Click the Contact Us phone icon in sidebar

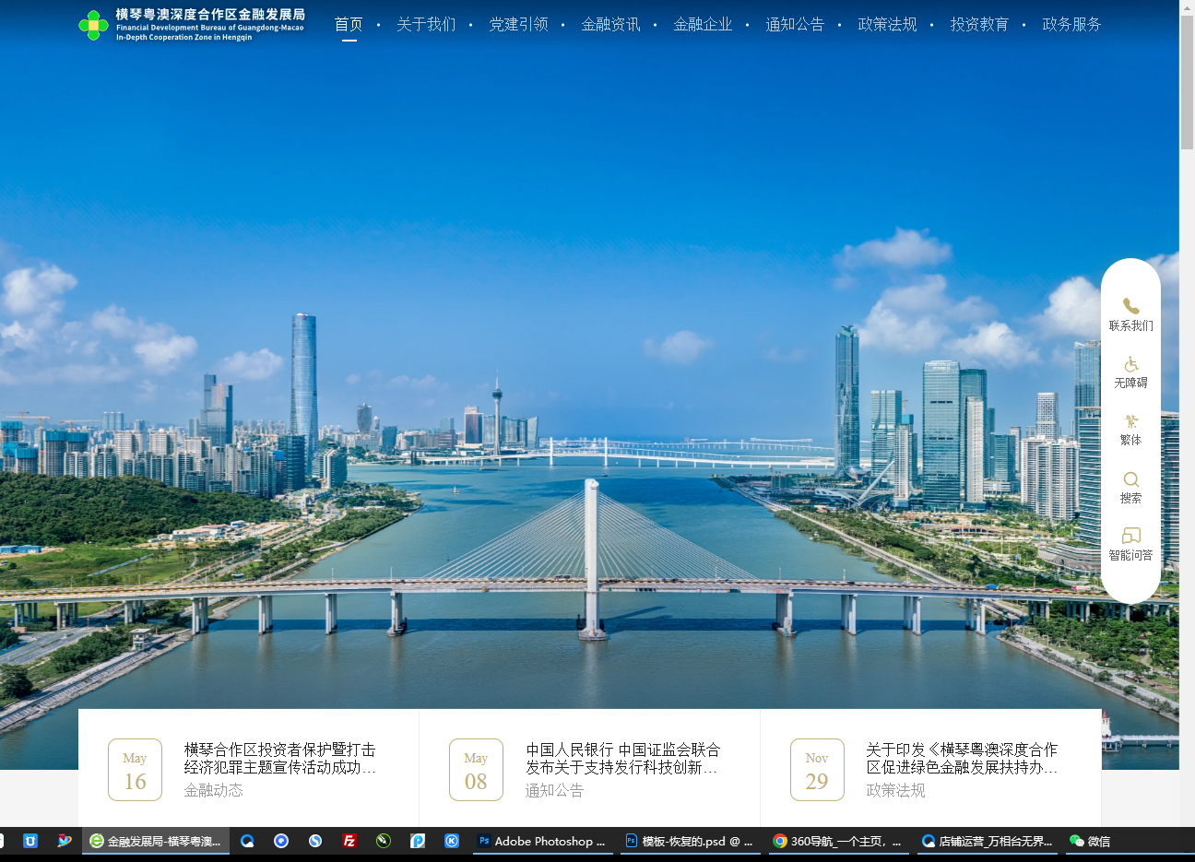click(x=1130, y=309)
